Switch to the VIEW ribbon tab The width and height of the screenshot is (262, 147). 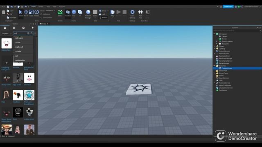[x=54, y=7]
